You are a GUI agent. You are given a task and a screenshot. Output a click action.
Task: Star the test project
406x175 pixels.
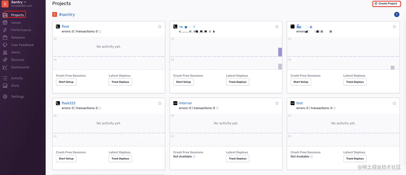[x=394, y=103]
